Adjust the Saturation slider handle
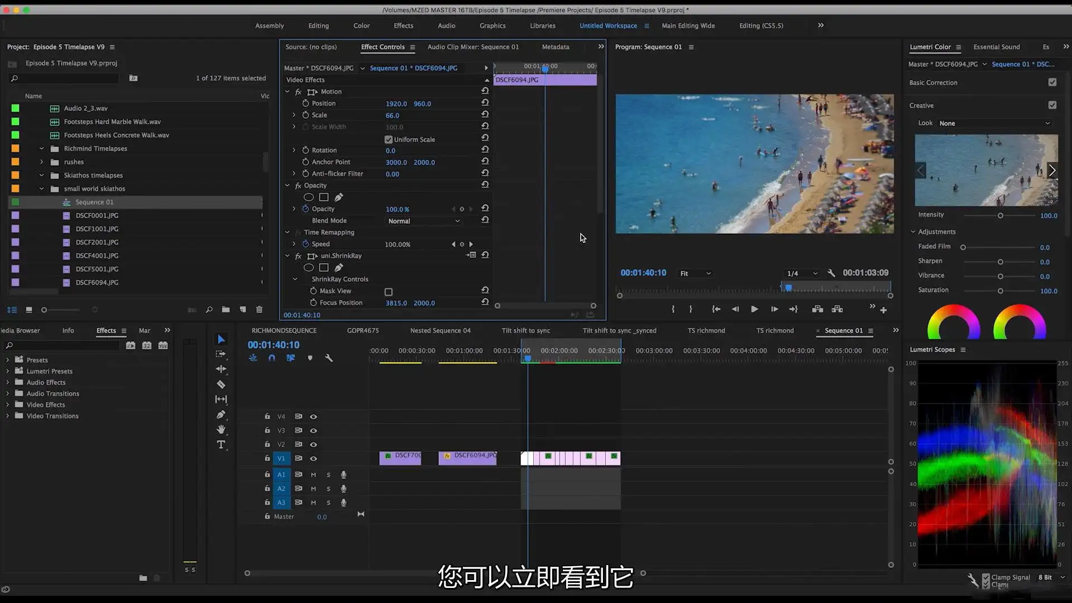 click(x=1001, y=291)
